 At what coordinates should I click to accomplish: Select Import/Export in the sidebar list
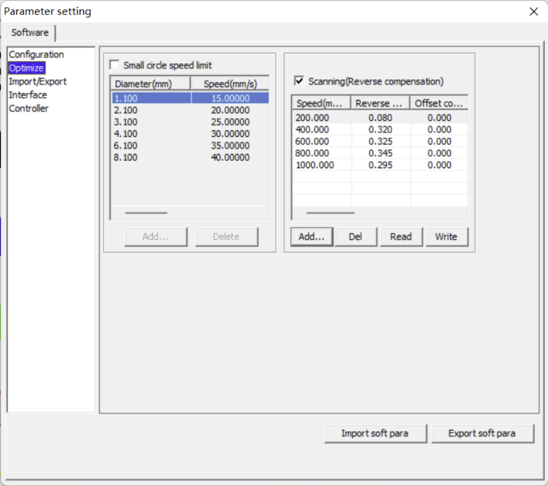[38, 82]
